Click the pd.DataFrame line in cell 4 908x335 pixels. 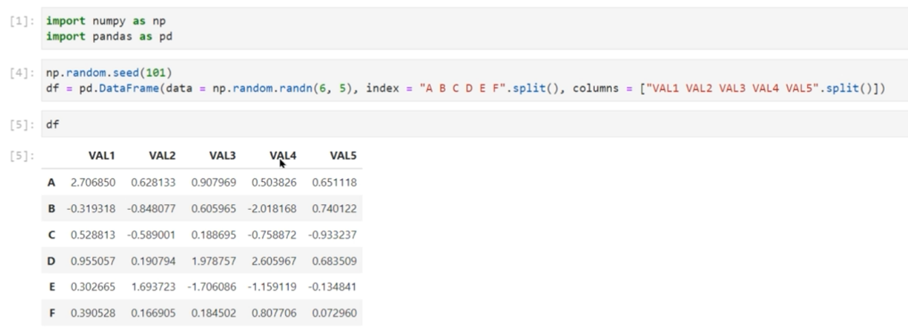click(x=463, y=86)
